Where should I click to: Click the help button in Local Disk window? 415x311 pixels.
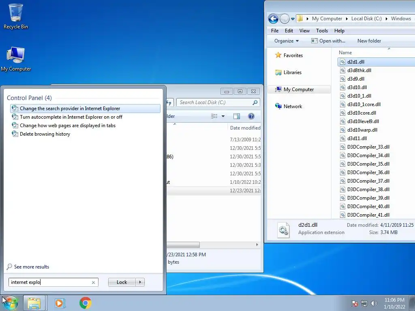coord(251,116)
